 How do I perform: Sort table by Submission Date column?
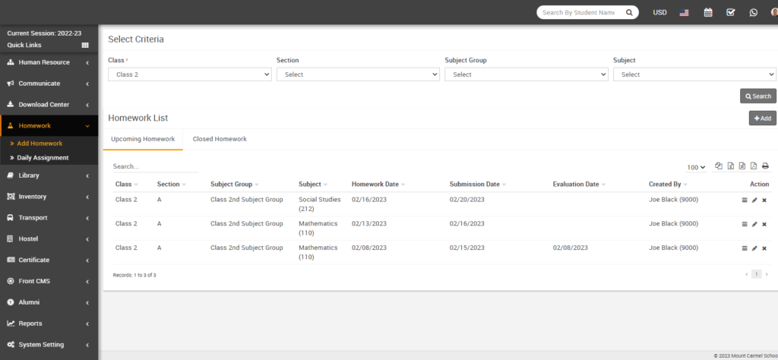(x=478, y=184)
